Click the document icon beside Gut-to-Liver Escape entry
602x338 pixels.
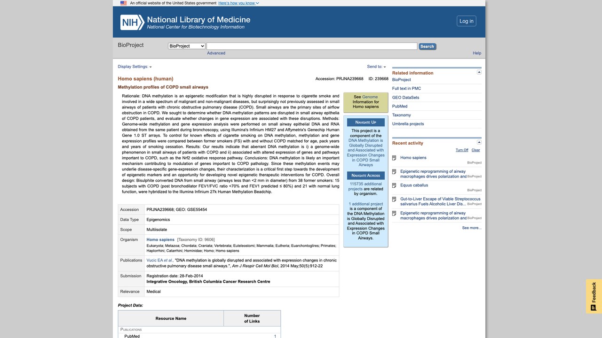click(394, 199)
